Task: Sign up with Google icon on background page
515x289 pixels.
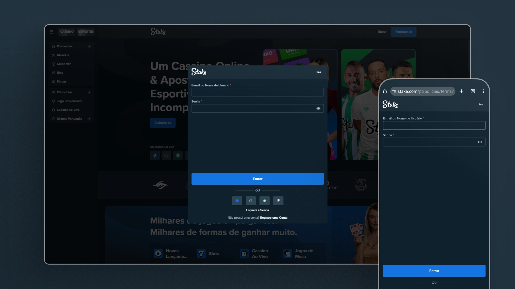Action: (x=167, y=155)
